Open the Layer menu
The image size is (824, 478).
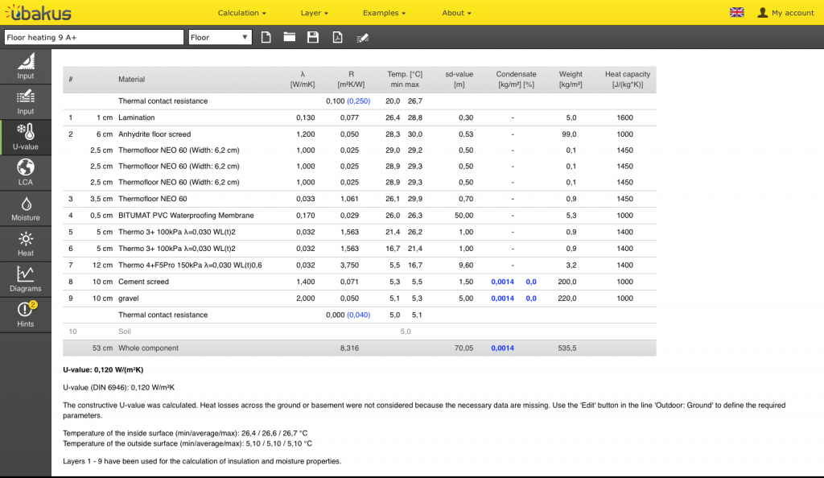(x=314, y=13)
